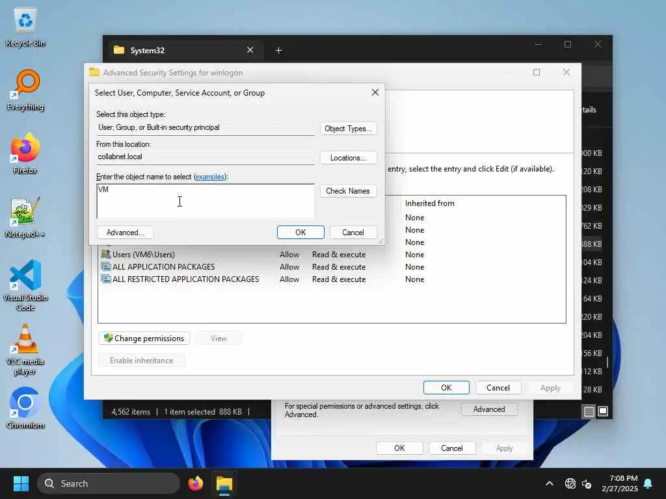Screen dimensions: 666x499
Task: Close the System32 File Explorer tab
Action: [250, 50]
